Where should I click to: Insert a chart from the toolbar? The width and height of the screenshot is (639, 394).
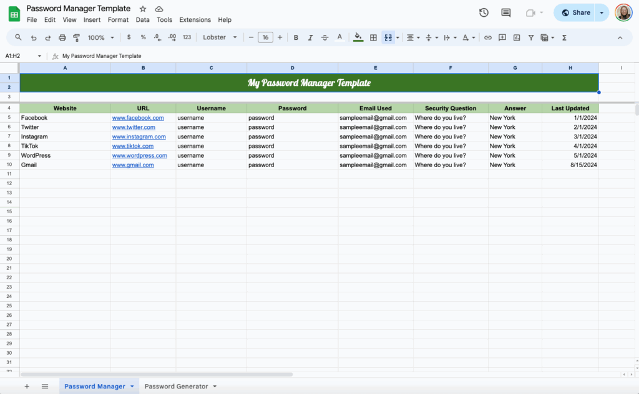coord(517,37)
